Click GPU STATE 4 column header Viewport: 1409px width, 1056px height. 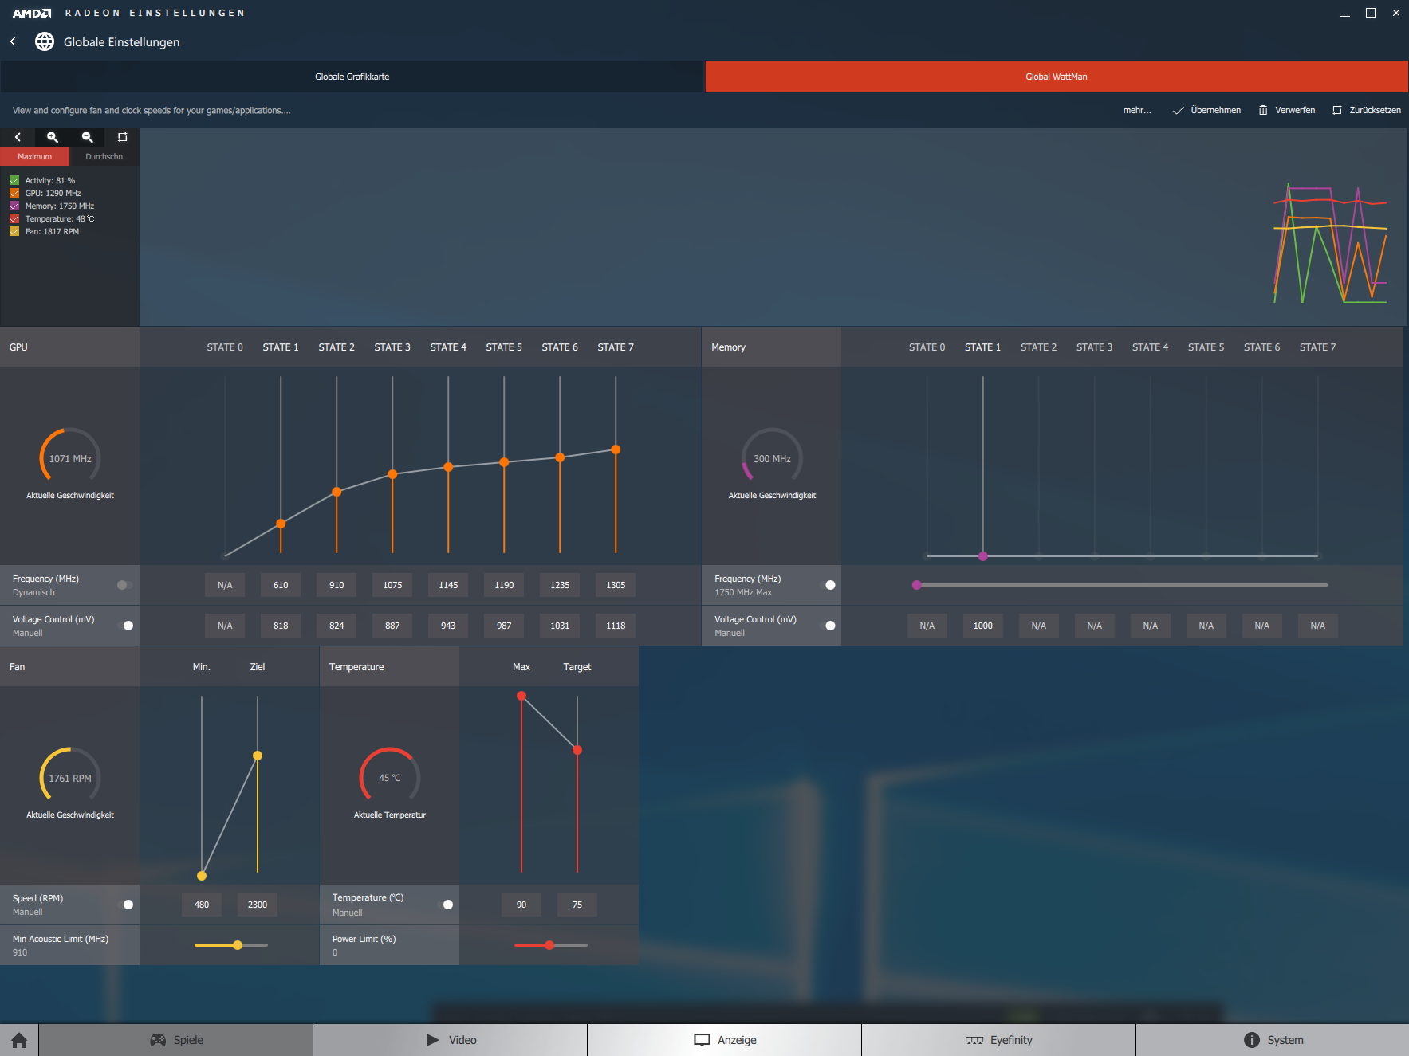click(448, 347)
